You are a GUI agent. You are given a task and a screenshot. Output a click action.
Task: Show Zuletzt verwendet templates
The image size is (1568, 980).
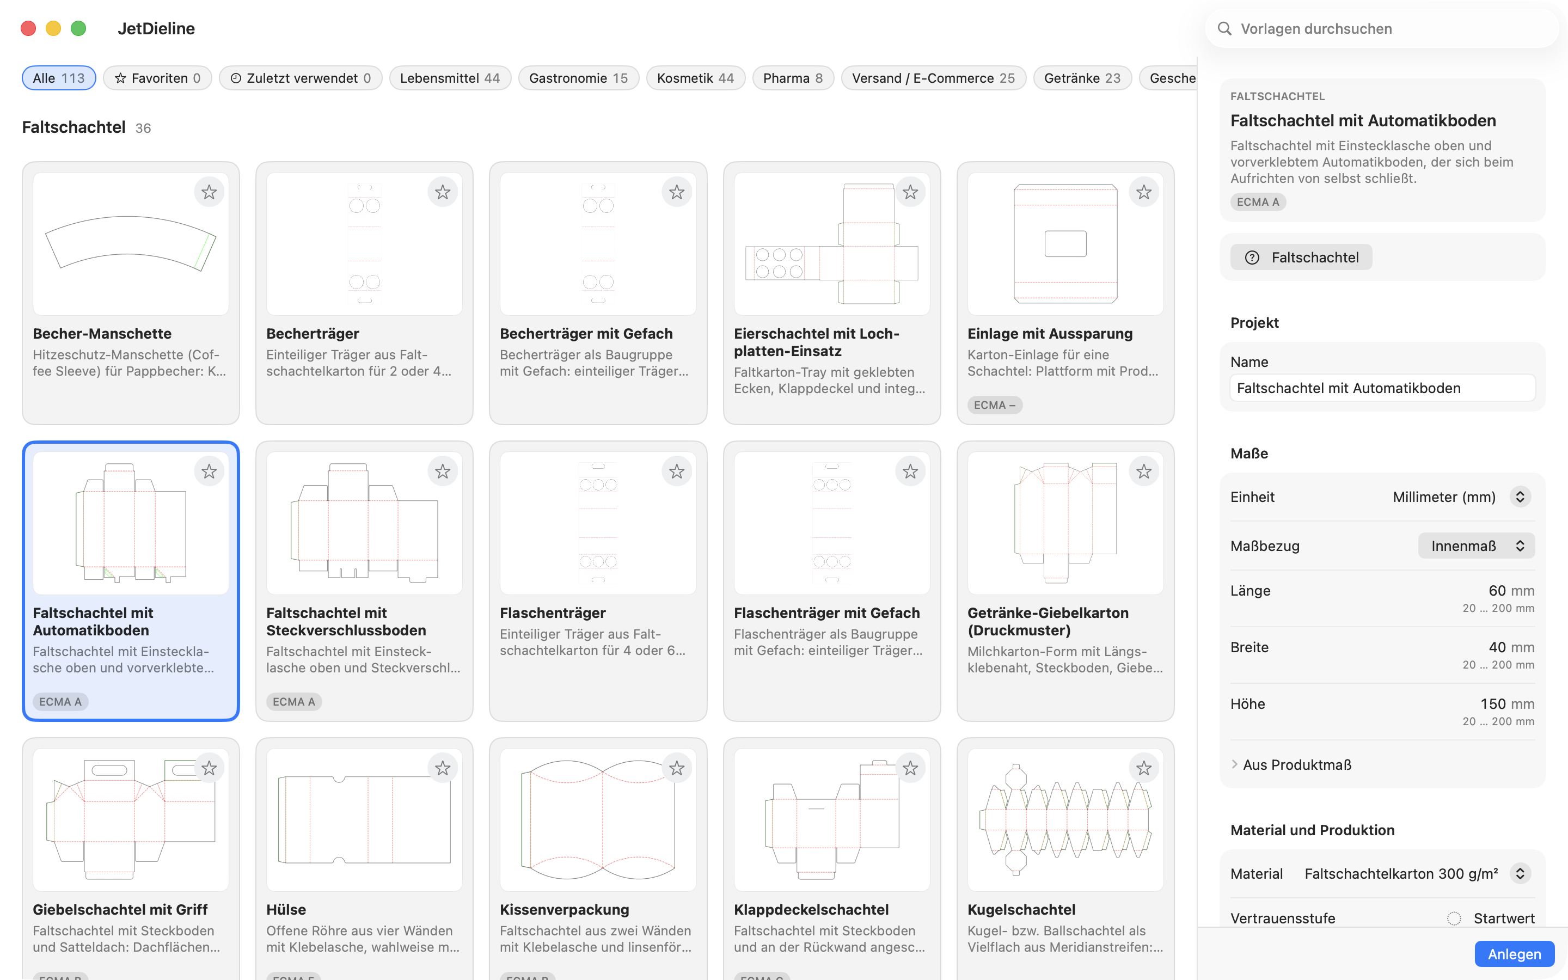click(x=301, y=78)
